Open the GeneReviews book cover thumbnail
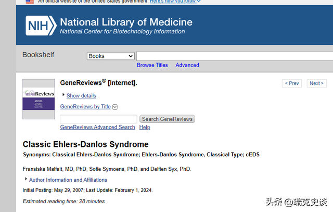Viewport: 333px width, 212px height. coord(39,99)
